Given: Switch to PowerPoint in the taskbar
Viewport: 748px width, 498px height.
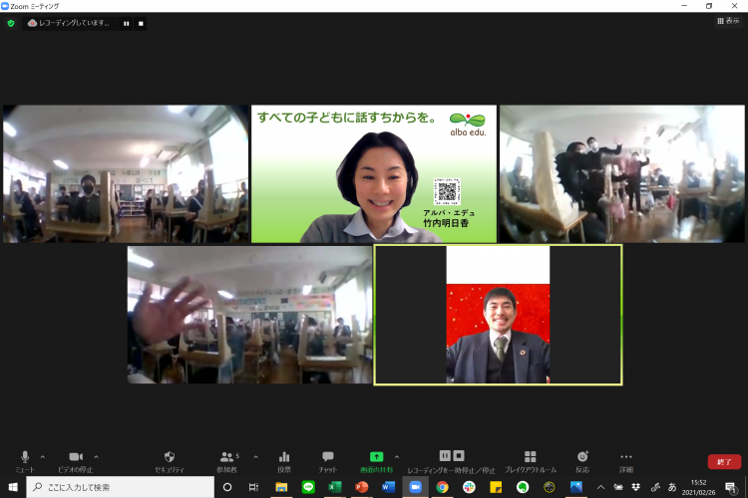Looking at the screenshot, I should click(x=362, y=487).
